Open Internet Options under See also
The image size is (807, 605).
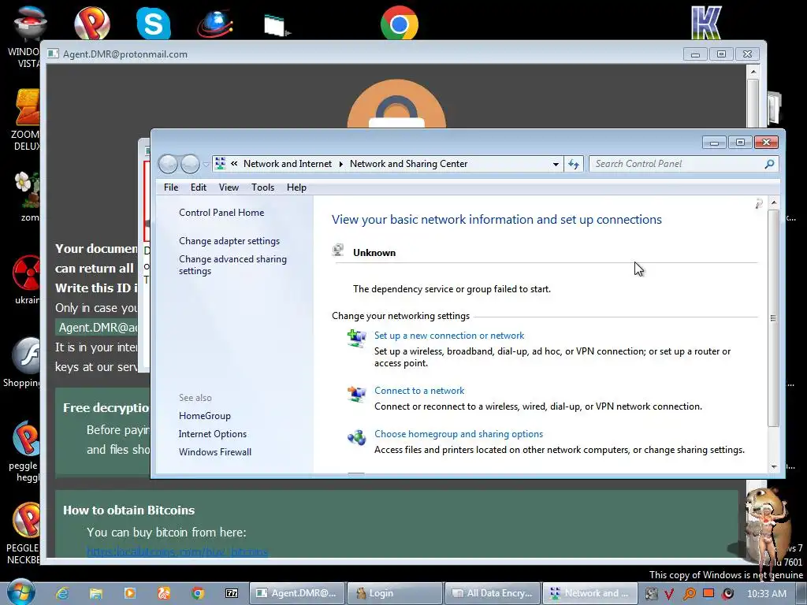(x=213, y=434)
